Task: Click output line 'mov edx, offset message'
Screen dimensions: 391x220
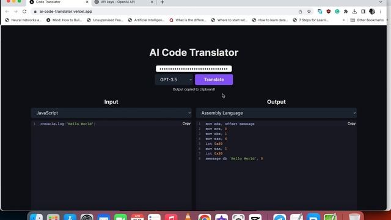Action: click(230, 124)
